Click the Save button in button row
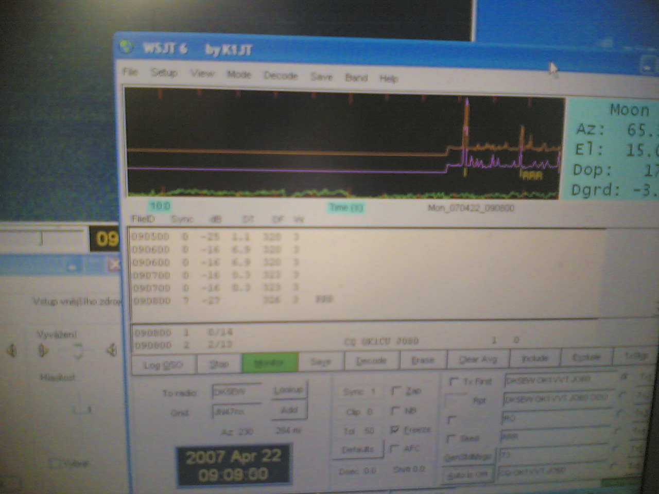This screenshot has height=494, width=659. tap(320, 362)
